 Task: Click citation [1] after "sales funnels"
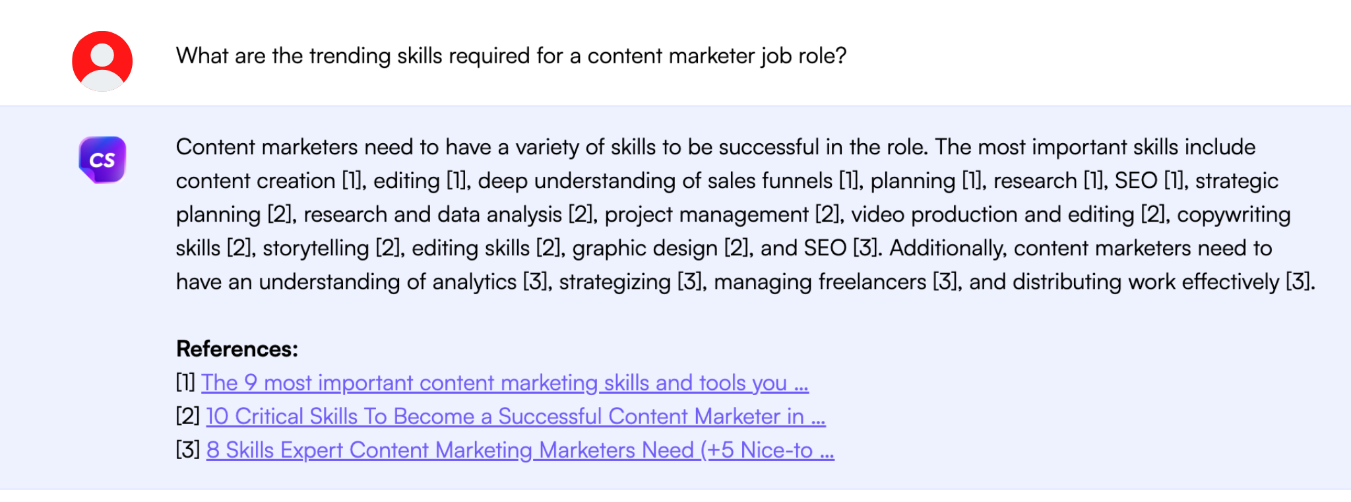pyautogui.click(x=850, y=181)
